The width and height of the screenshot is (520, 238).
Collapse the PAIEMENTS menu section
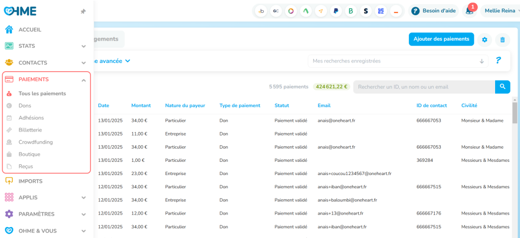83,80
